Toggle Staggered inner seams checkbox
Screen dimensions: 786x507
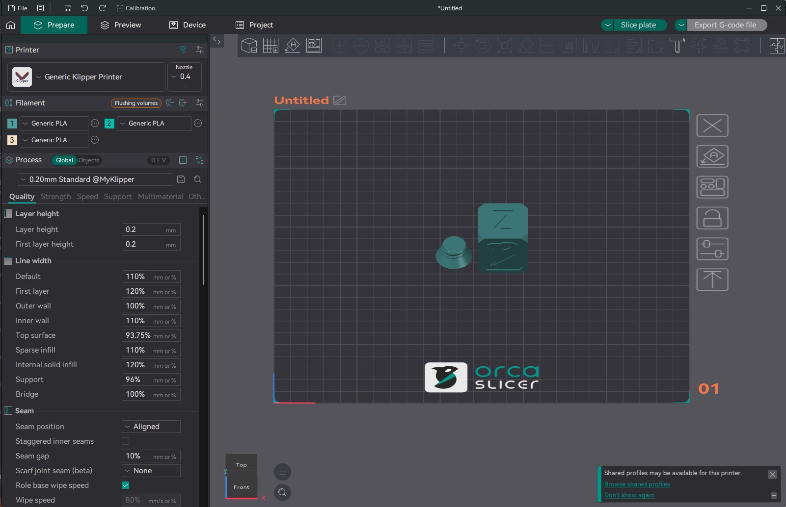click(126, 441)
